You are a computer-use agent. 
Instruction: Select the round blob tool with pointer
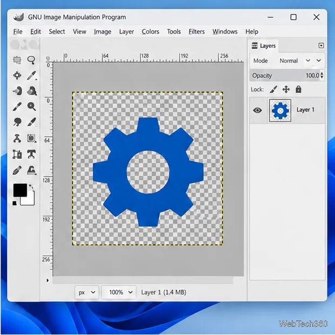coord(17,122)
